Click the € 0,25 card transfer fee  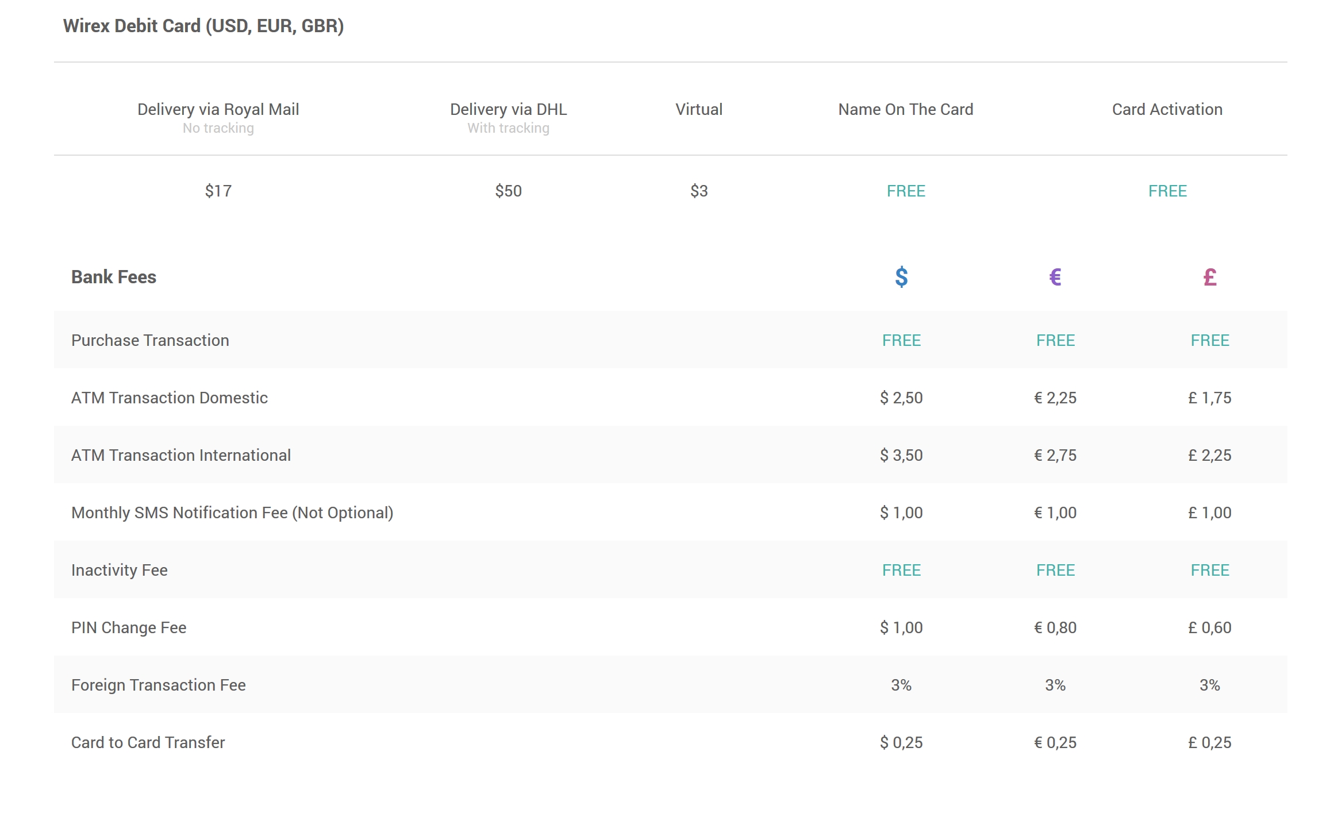coord(1055,742)
